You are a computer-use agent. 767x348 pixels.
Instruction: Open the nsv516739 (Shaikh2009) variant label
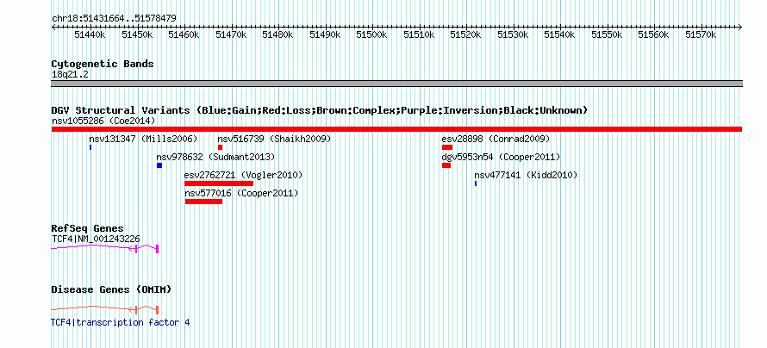tap(274, 139)
